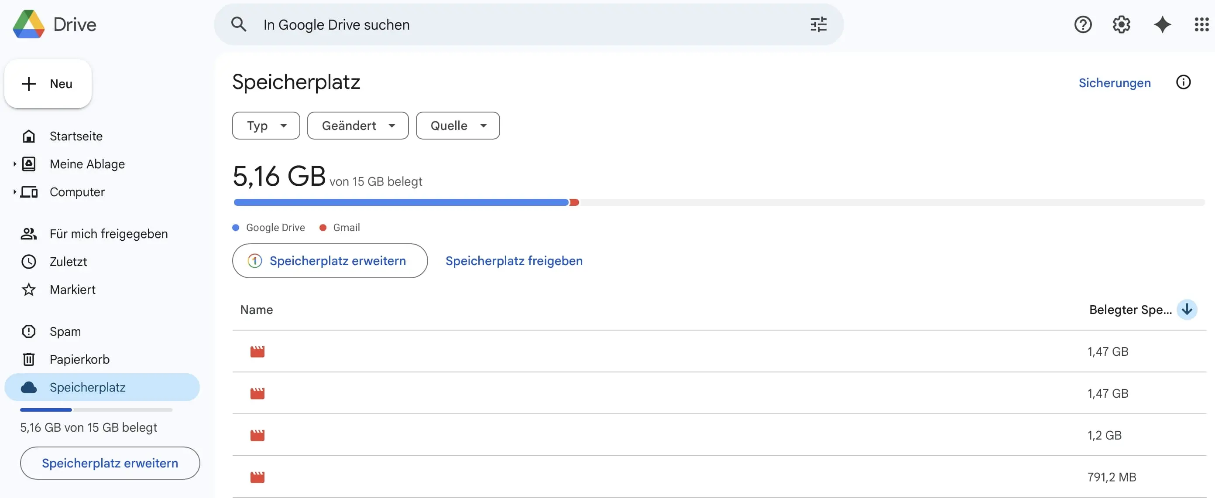Go to Startseite

76,136
